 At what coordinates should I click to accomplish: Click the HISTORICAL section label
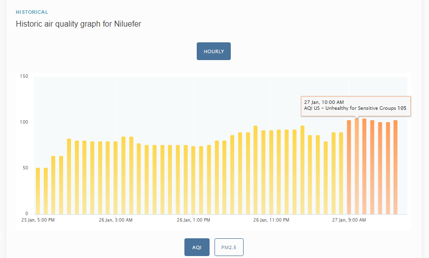coord(32,12)
